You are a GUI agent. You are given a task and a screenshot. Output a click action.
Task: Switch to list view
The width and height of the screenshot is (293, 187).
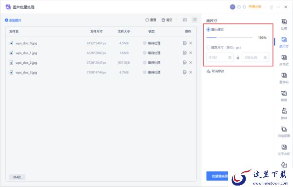195,20
